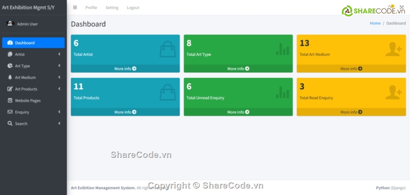Click the add-user icon on Total Art Medium card
The image size is (410, 195).
point(394,49)
